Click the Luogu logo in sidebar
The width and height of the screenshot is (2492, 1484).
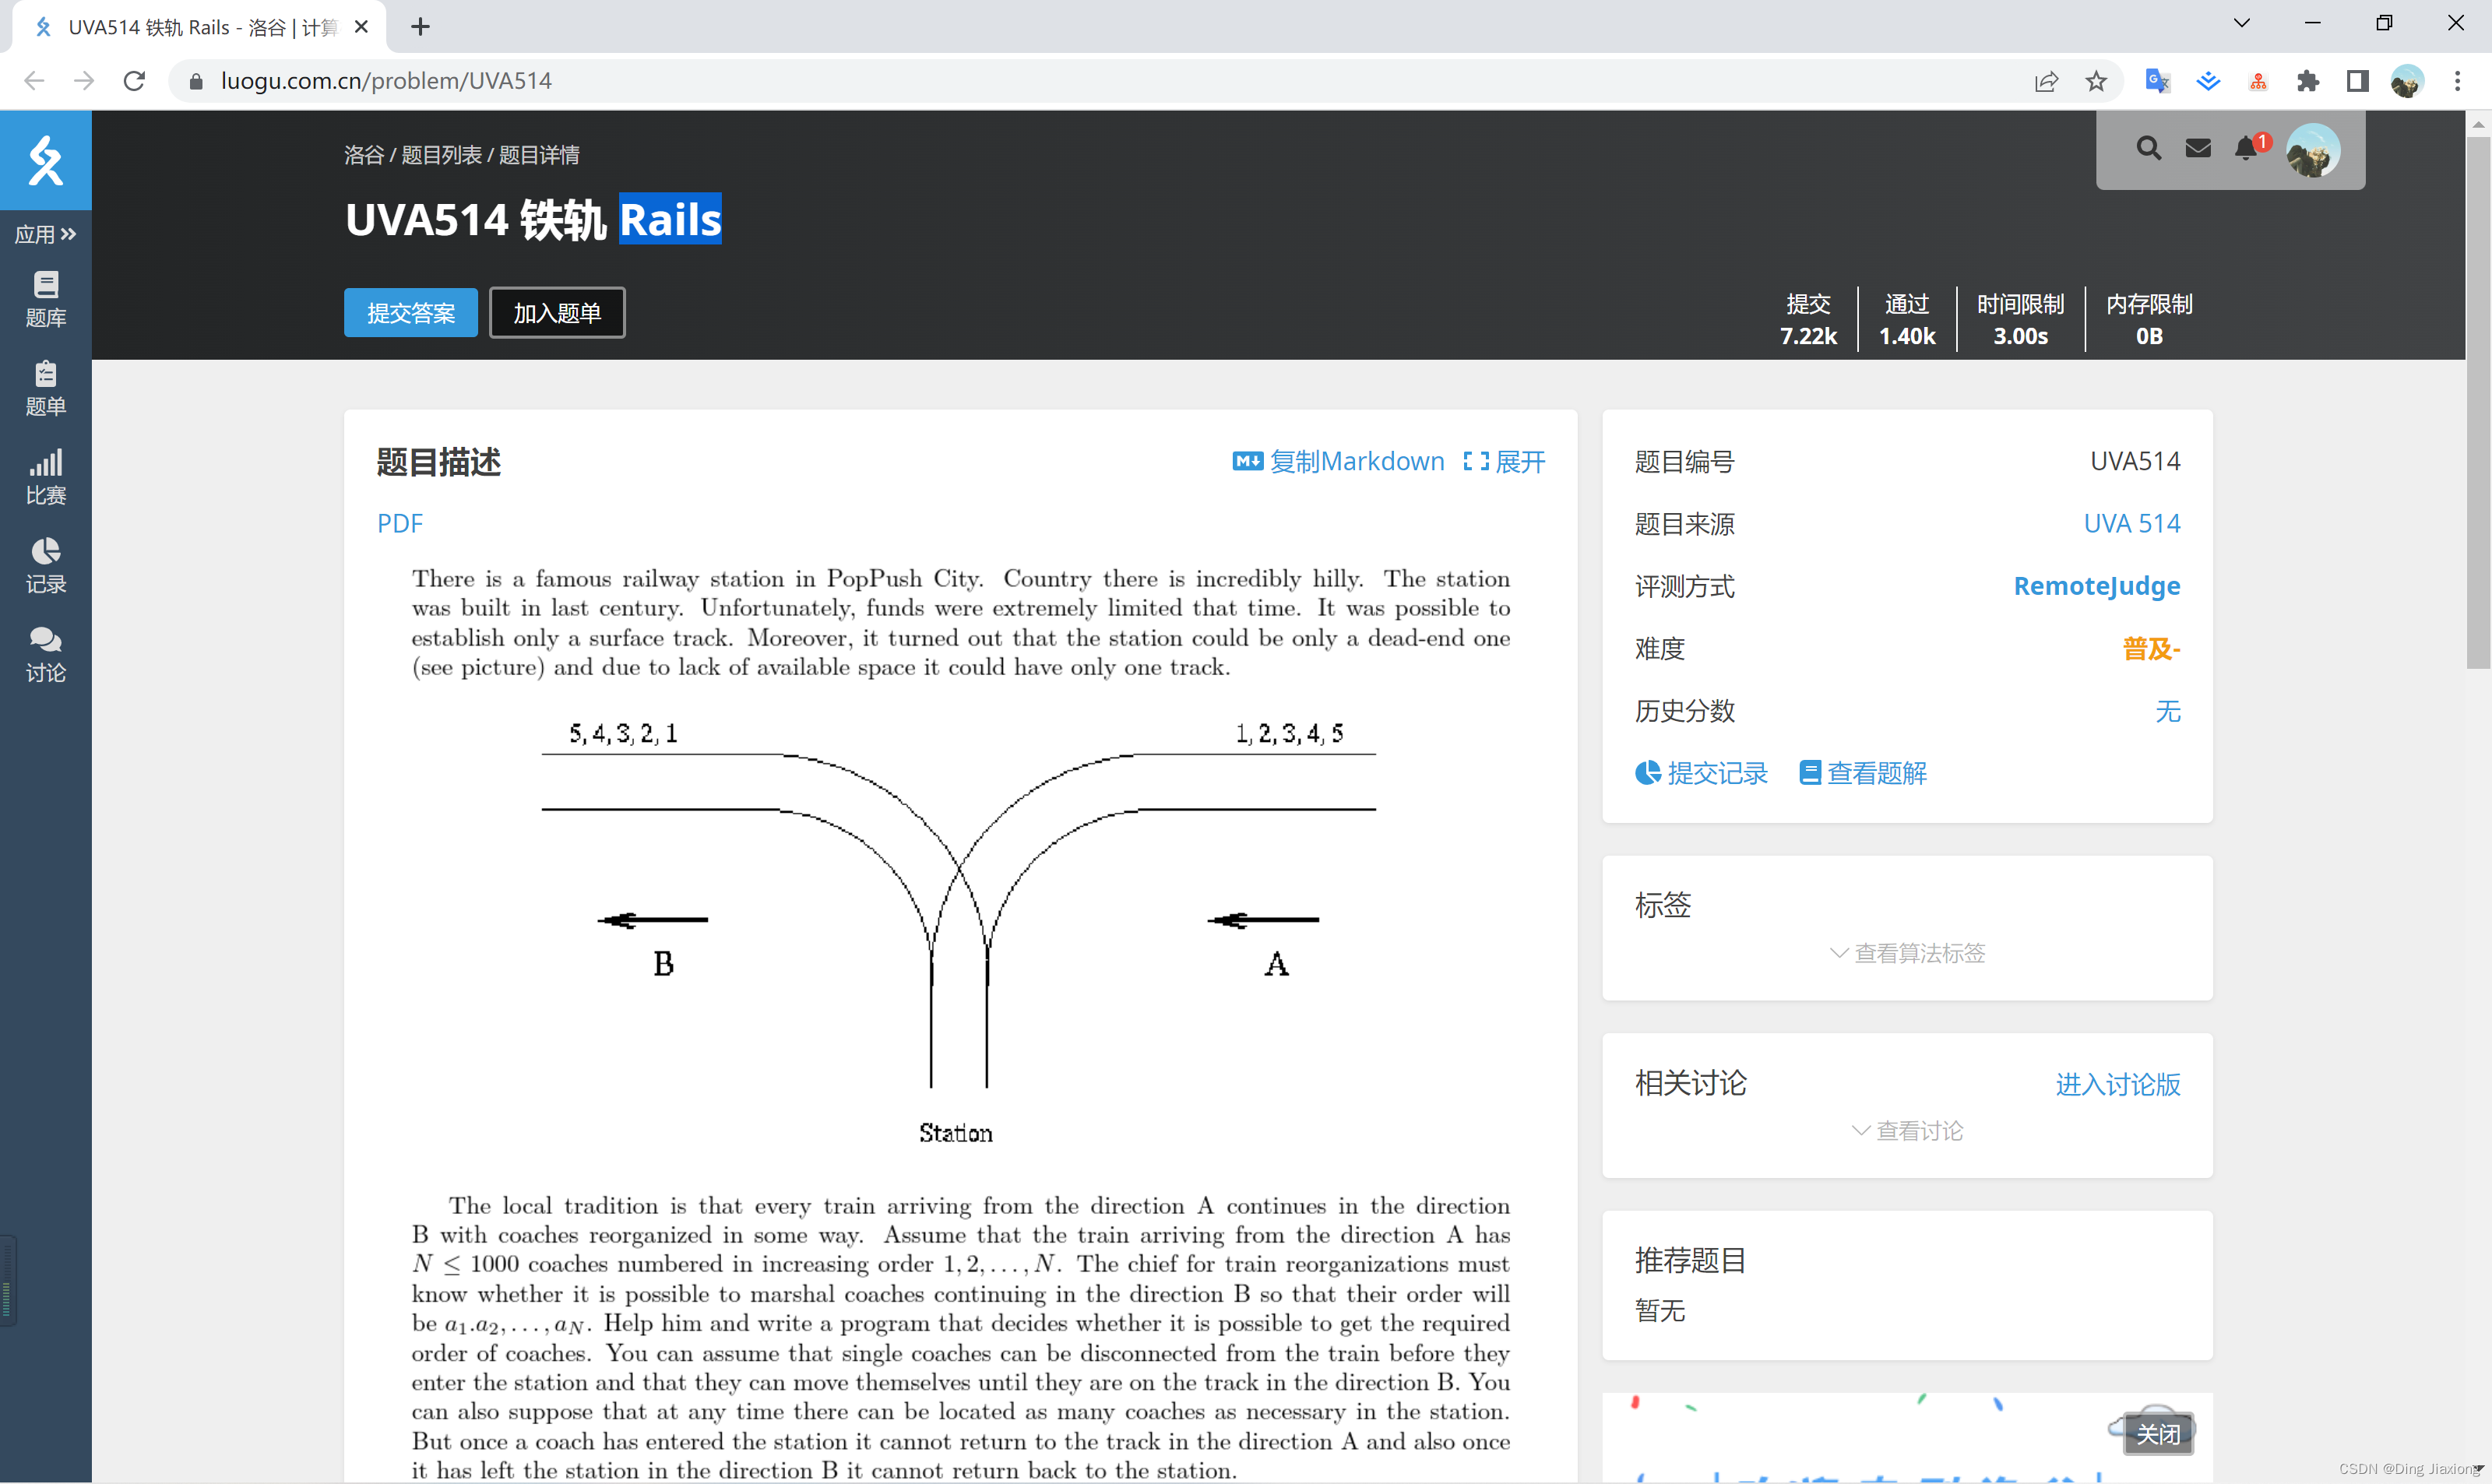[45, 160]
